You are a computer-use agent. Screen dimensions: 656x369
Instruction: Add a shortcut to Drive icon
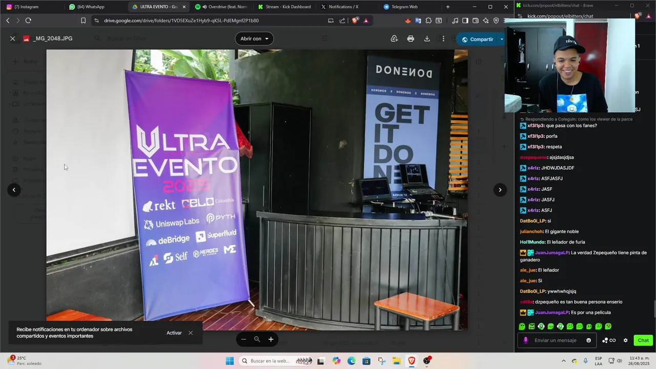tap(394, 38)
